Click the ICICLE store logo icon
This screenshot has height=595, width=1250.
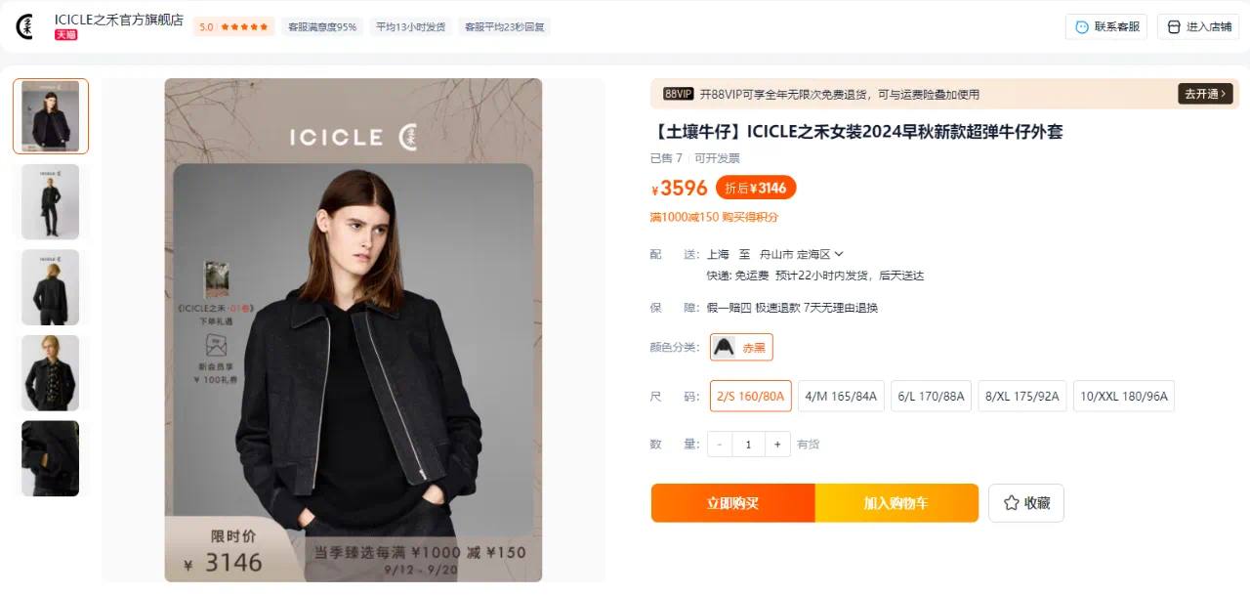pos(25,26)
